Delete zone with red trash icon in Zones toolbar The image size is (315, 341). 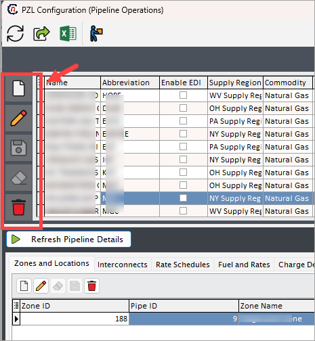click(x=91, y=286)
